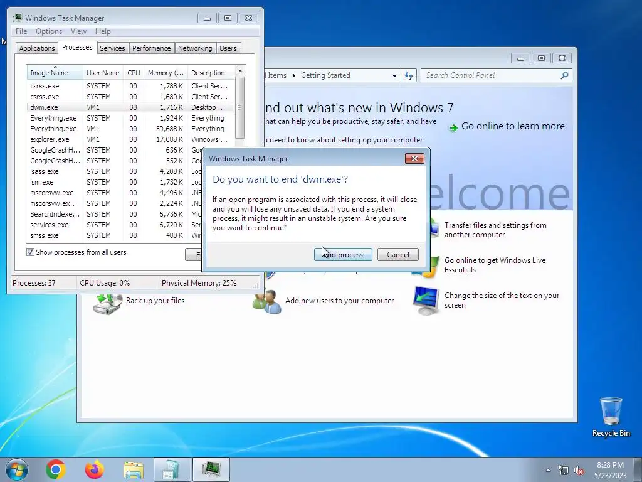Switch to the Applications tab

(x=37, y=48)
